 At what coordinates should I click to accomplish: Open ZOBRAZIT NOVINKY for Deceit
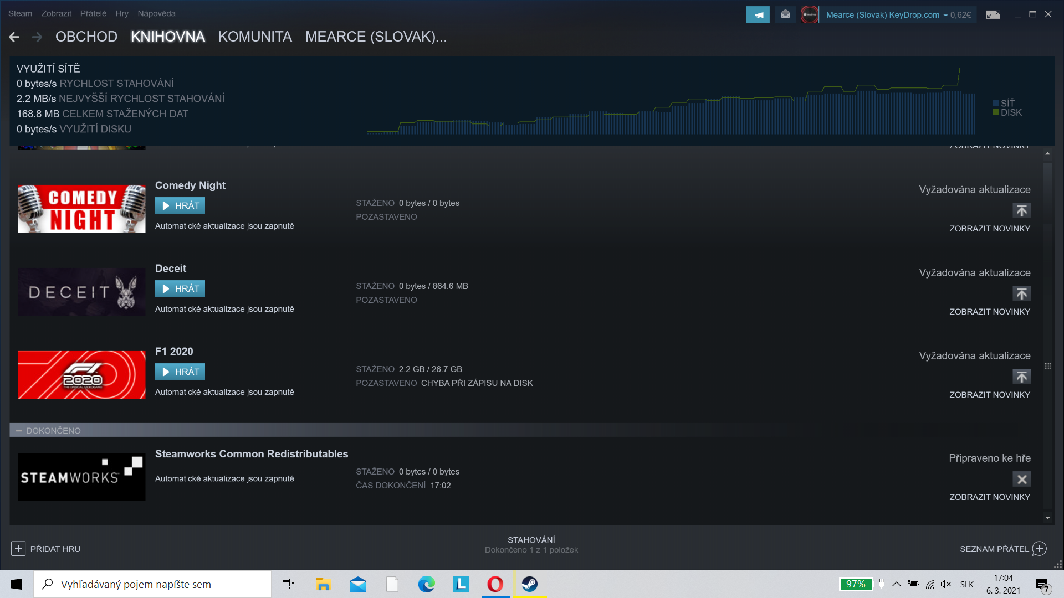click(989, 312)
